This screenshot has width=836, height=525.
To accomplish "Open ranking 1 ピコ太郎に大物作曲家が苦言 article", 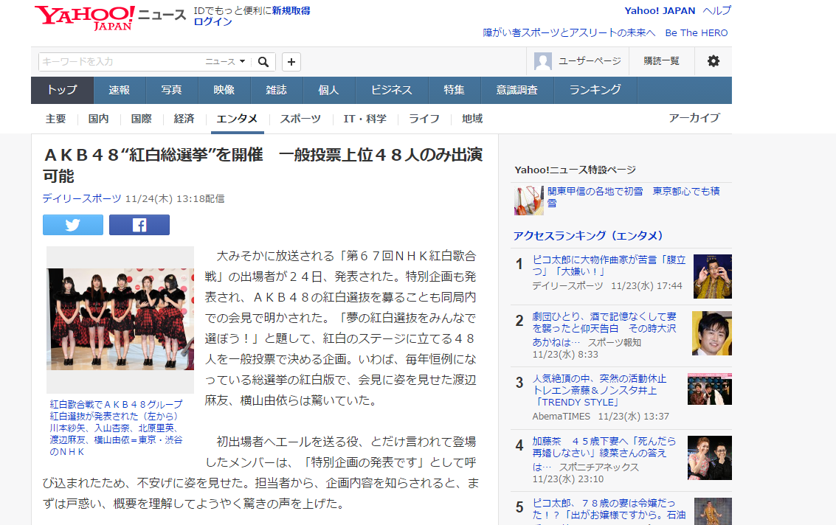I will click(x=609, y=265).
